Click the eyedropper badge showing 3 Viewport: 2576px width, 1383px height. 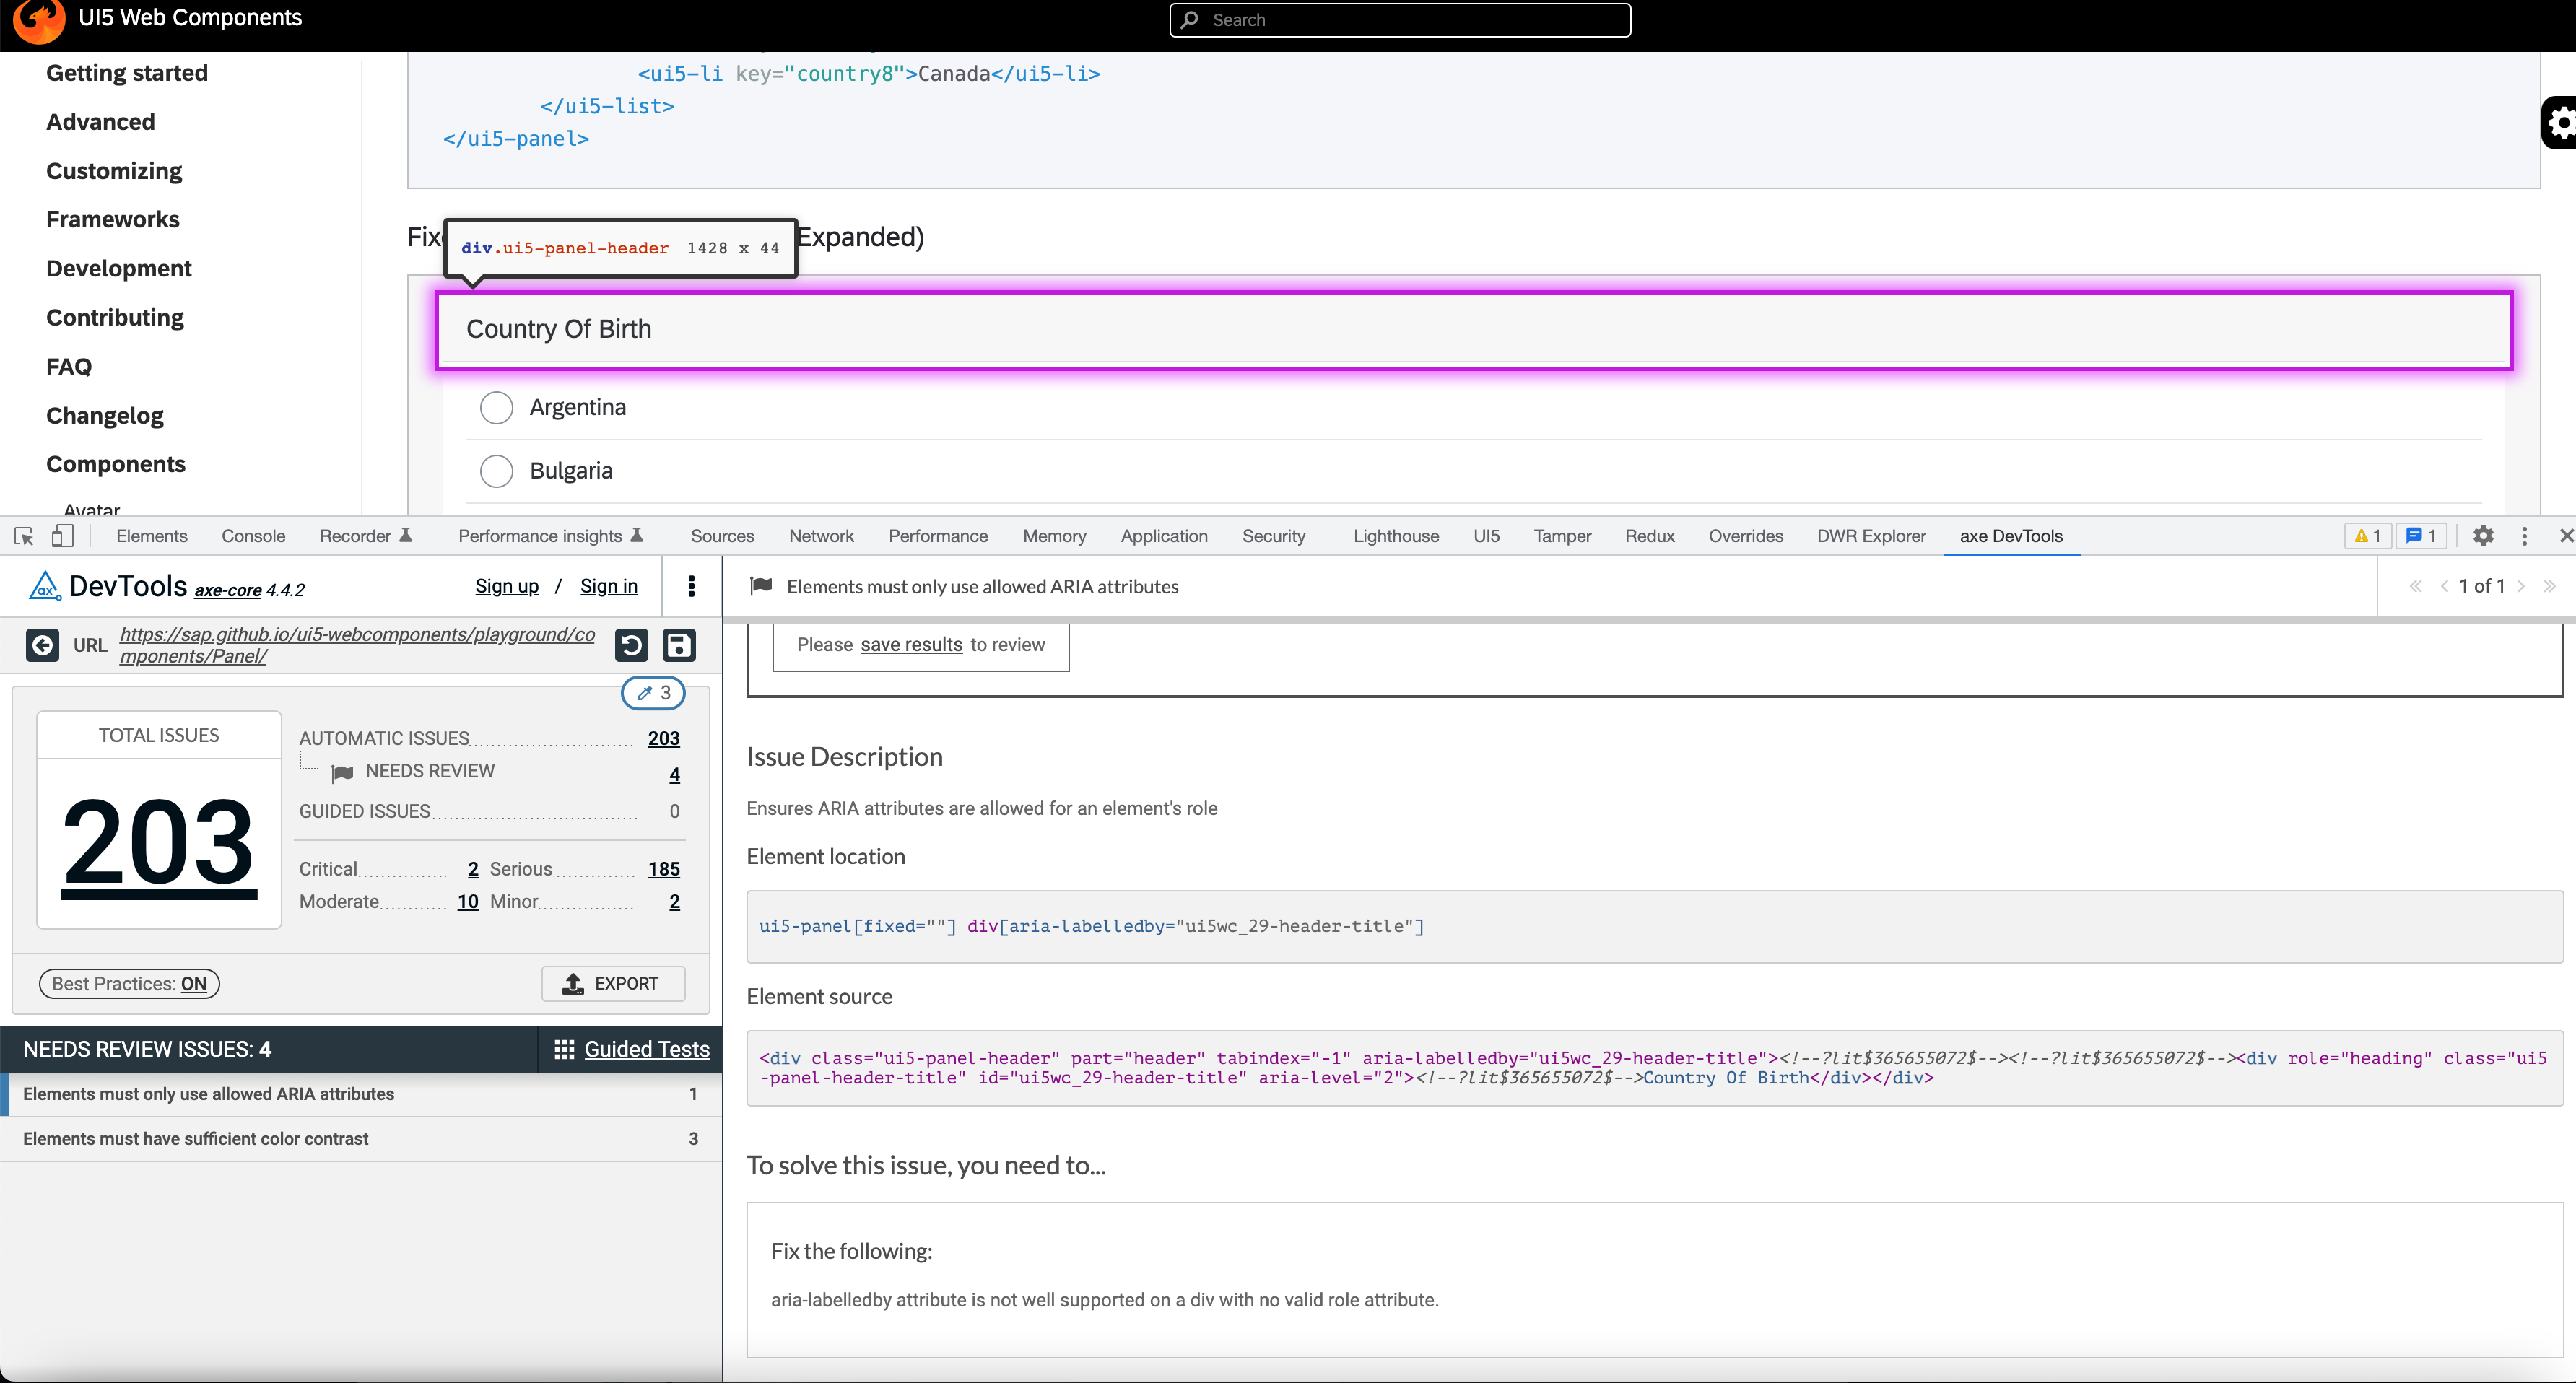652,692
